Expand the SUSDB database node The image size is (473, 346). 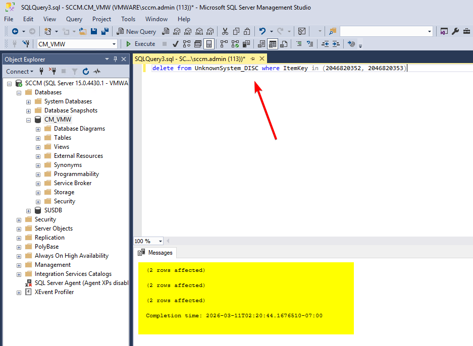[x=29, y=210]
